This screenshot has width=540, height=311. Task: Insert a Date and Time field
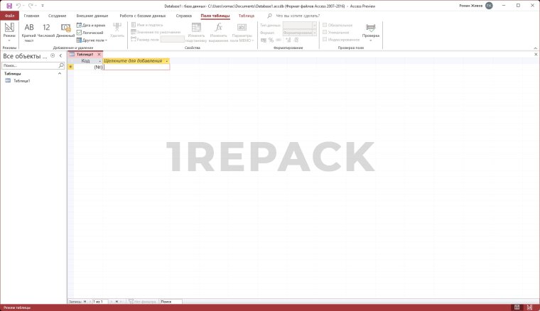91,25
